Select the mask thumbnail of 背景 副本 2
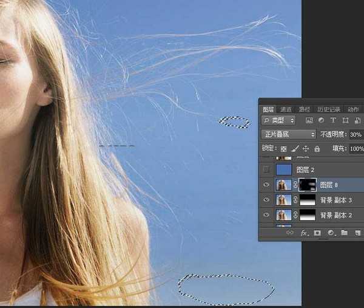 [x=308, y=215]
